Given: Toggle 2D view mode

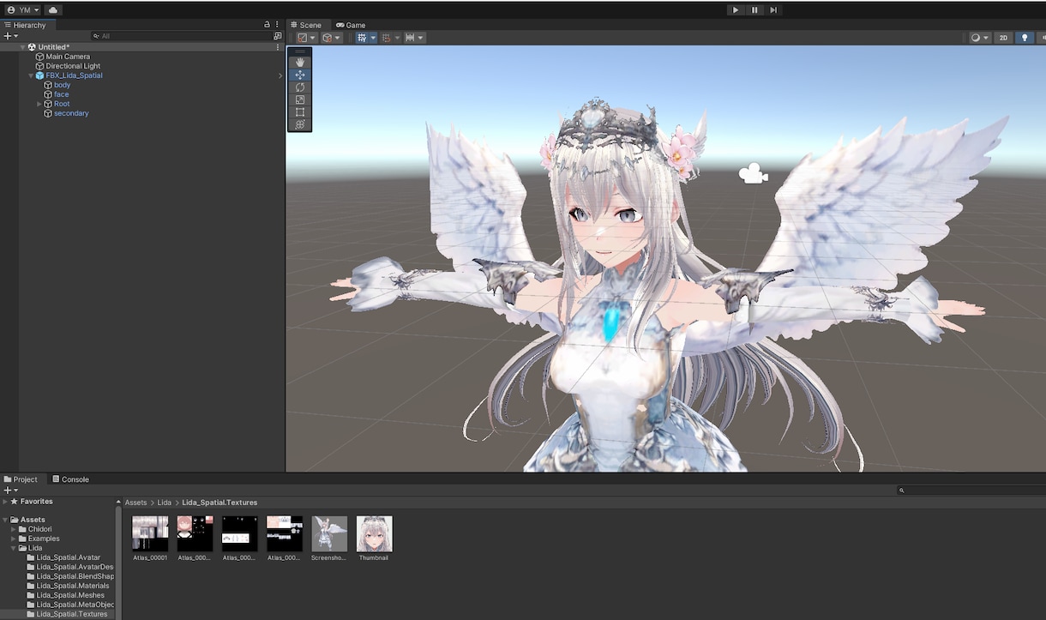Looking at the screenshot, I should (x=1003, y=38).
